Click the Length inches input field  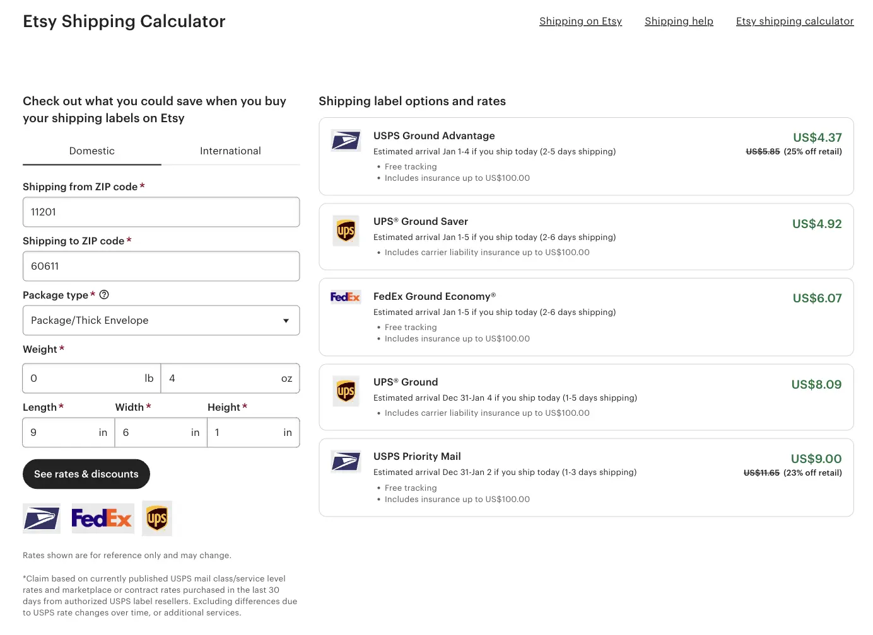pyautogui.click(x=62, y=433)
